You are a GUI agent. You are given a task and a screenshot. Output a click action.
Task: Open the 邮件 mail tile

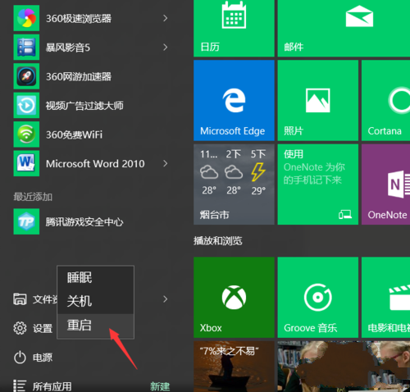coord(344,28)
